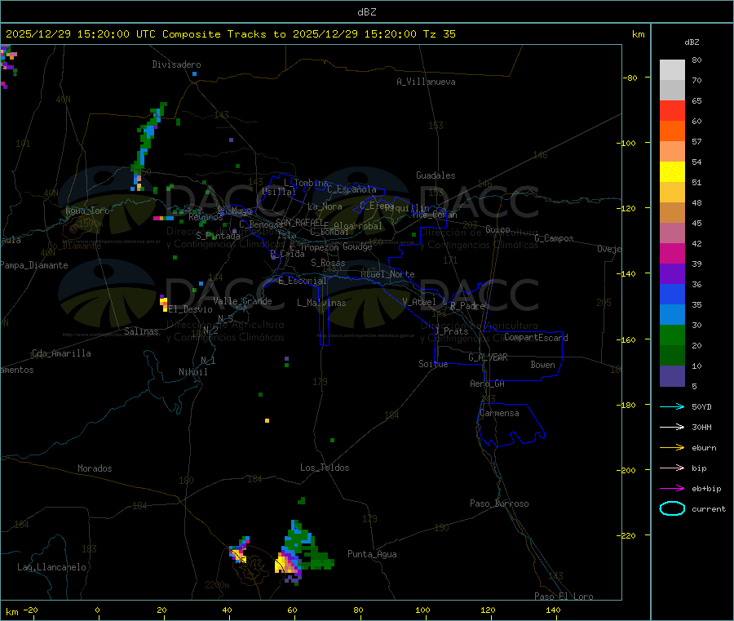Click the Los_Toldos map label

point(325,468)
